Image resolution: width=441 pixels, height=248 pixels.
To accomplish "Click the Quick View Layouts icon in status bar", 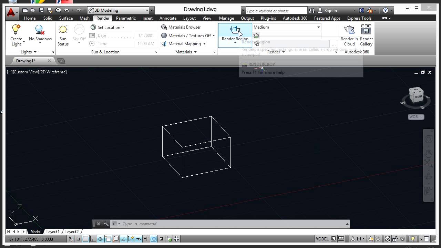I will (341, 239).
